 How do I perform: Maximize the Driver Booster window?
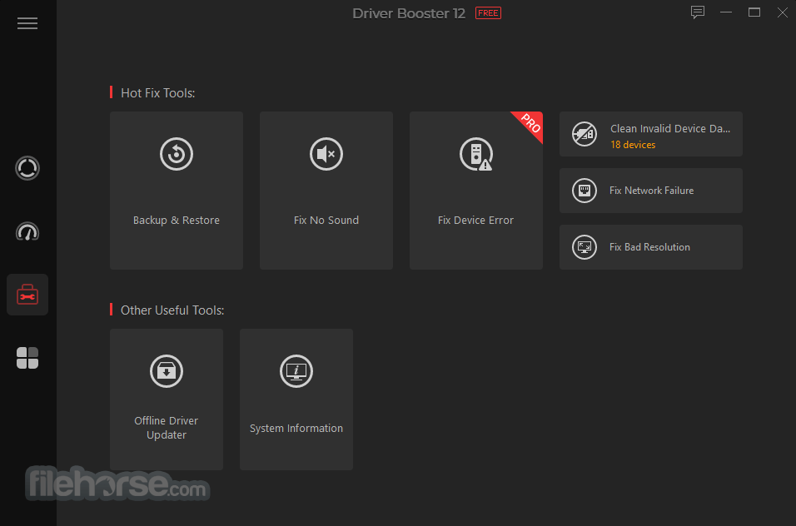coord(754,12)
